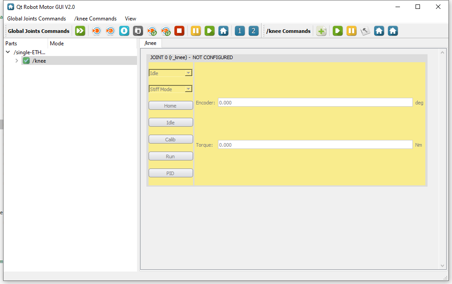Screen dimensions: 452x284
Task: Open the Global Joints Commands menu
Action: coord(36,18)
